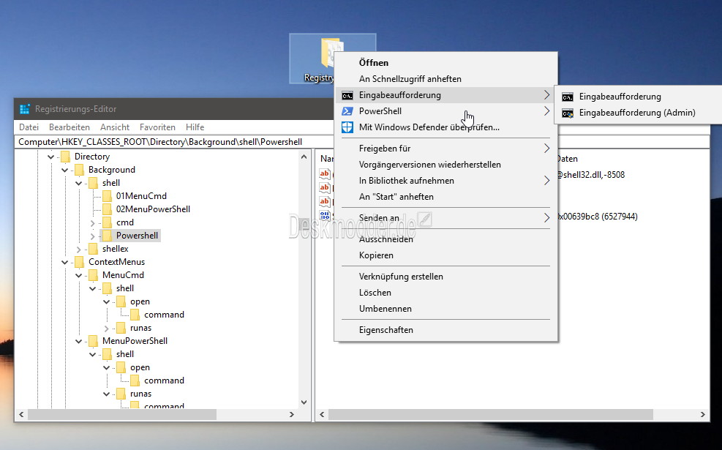The image size is (722, 450).
Task: Click the first string value icon in the values list
Action: point(325,174)
